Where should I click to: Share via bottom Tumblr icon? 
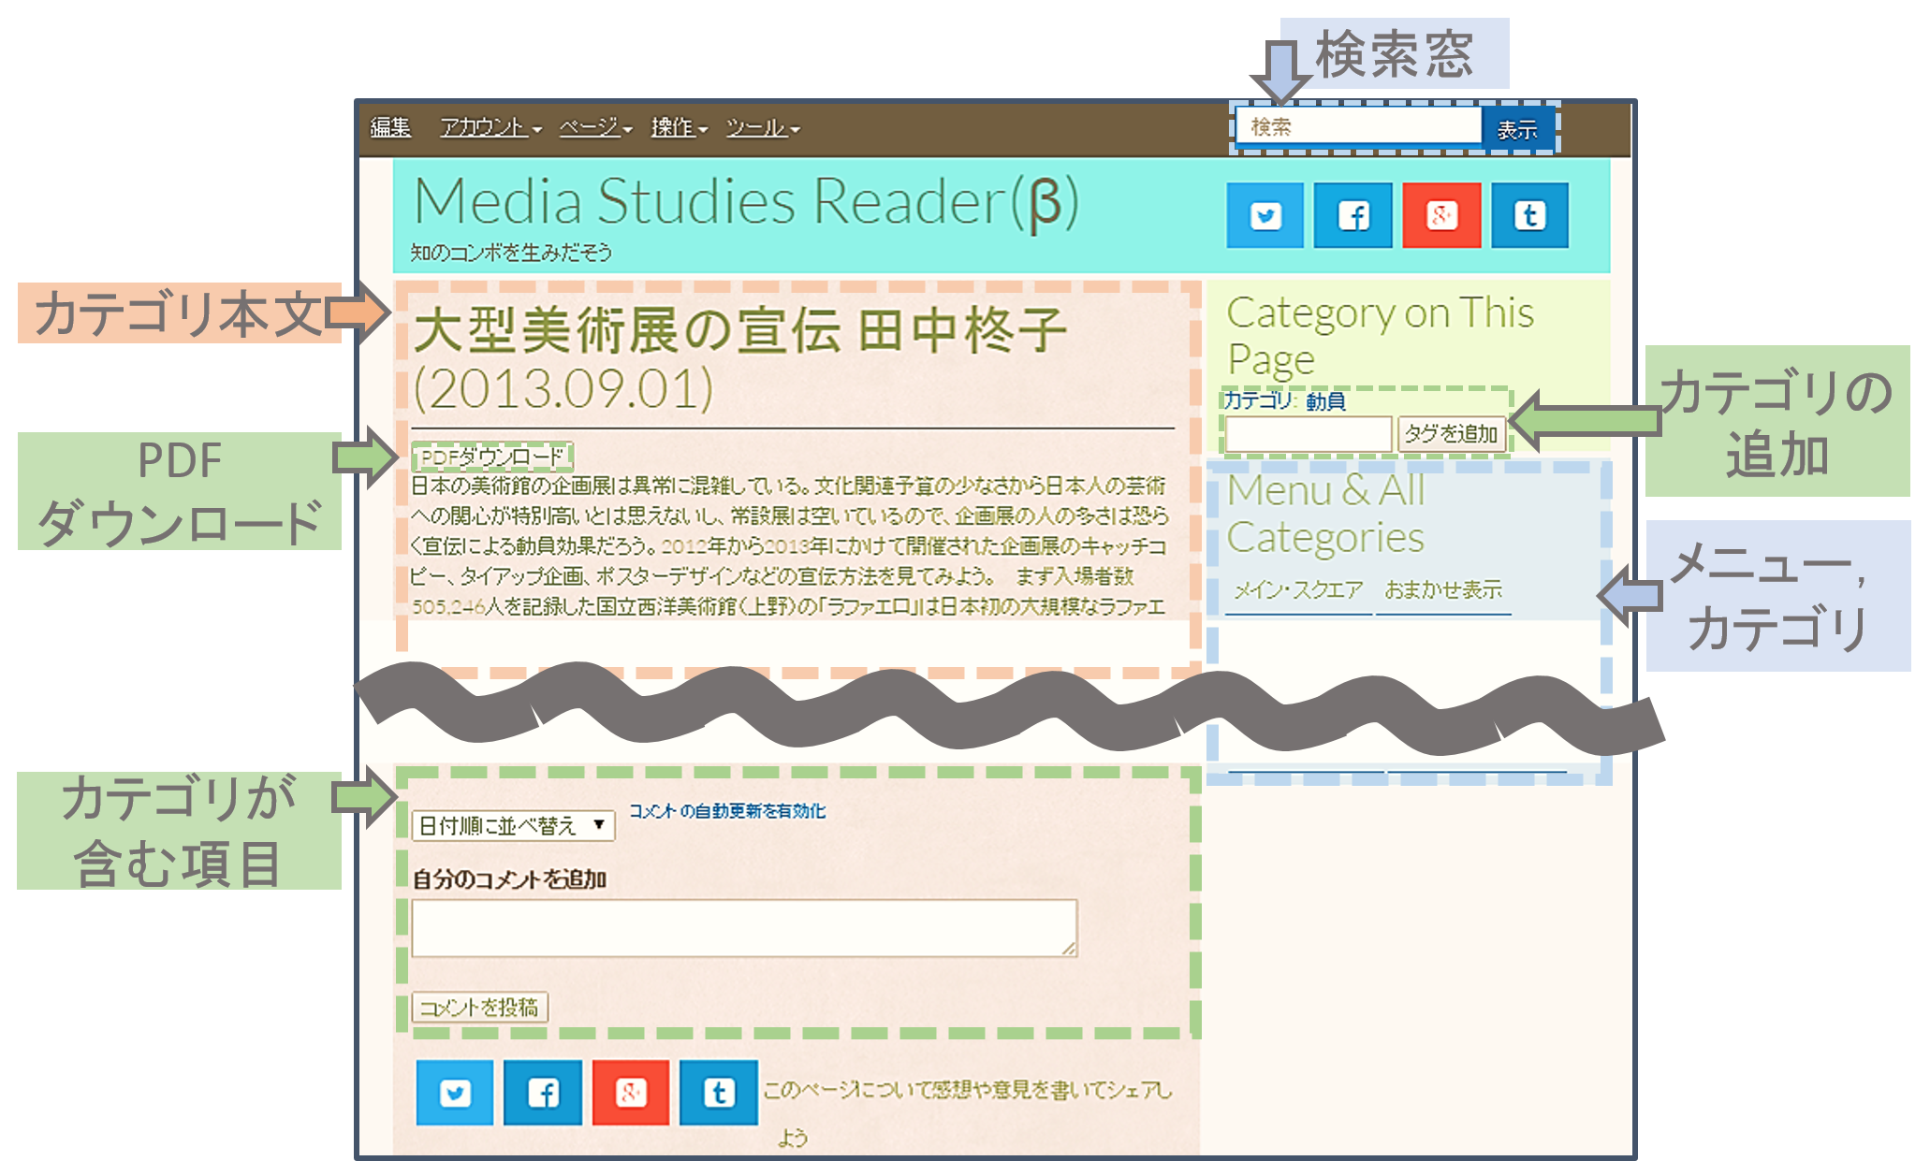tap(719, 1092)
